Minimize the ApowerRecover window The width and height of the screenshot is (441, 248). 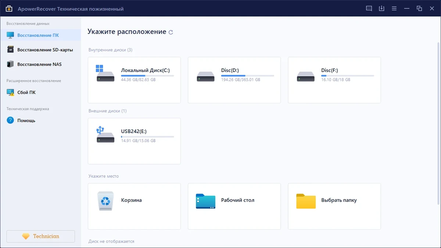pyautogui.click(x=407, y=8)
